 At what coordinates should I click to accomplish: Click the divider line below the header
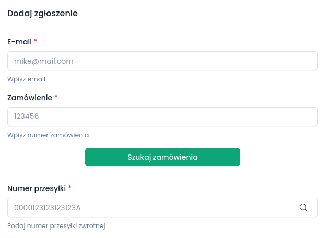(x=165, y=28)
